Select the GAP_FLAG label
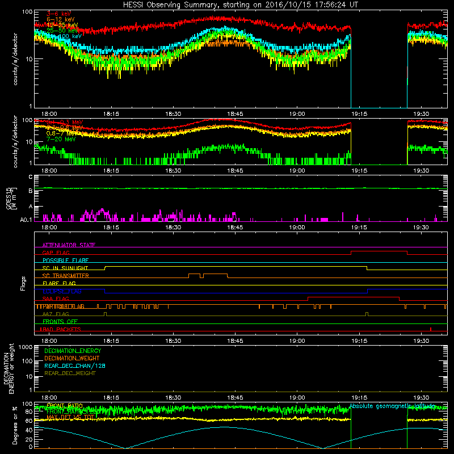This screenshot has width=454, height=454. (x=56, y=253)
